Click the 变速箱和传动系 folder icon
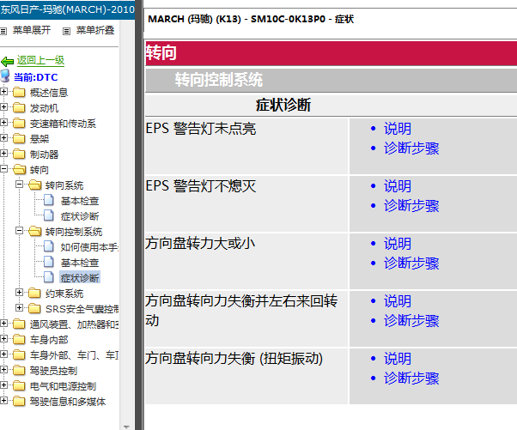This screenshot has width=517, height=430. [x=19, y=124]
